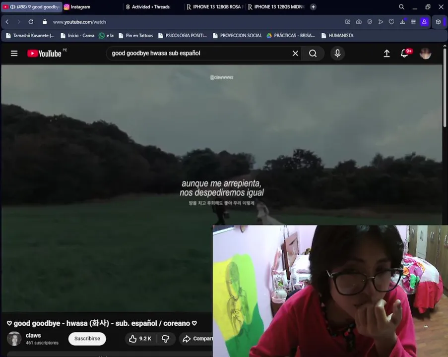This screenshot has height=357, width=448.
Task: Switch to IPHONE 13 128GB MIDNIGHT tab
Action: (276, 7)
